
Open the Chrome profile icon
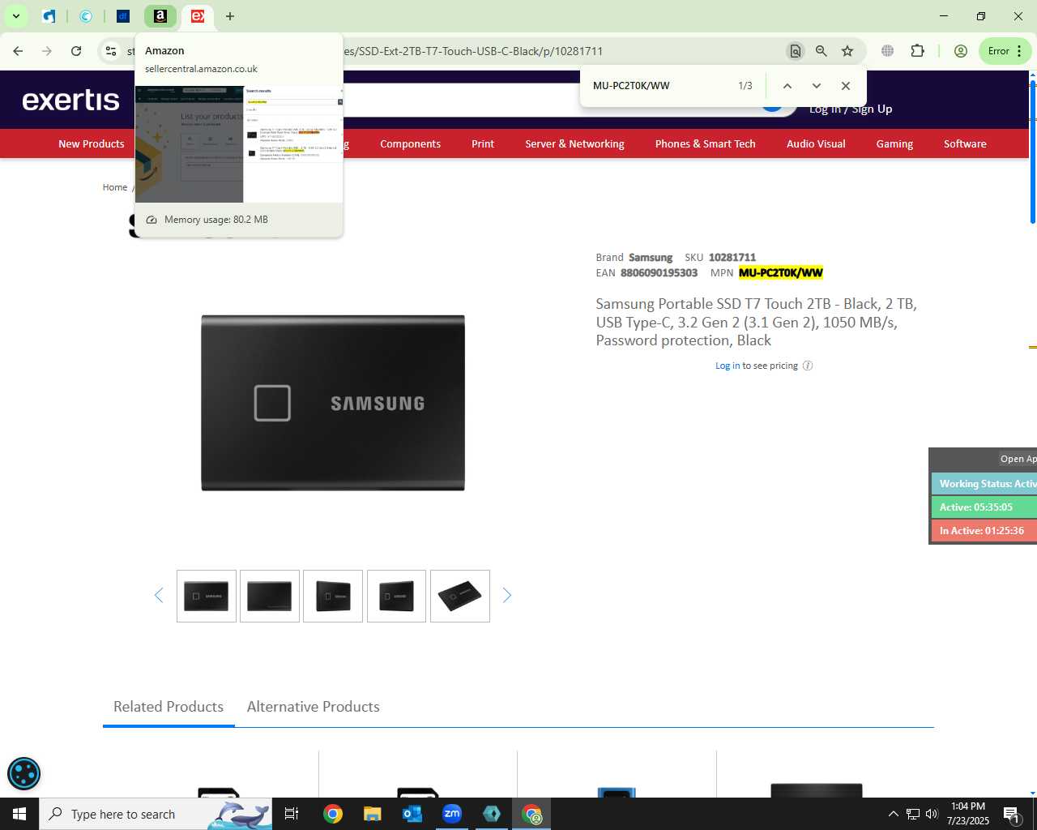coord(961,51)
